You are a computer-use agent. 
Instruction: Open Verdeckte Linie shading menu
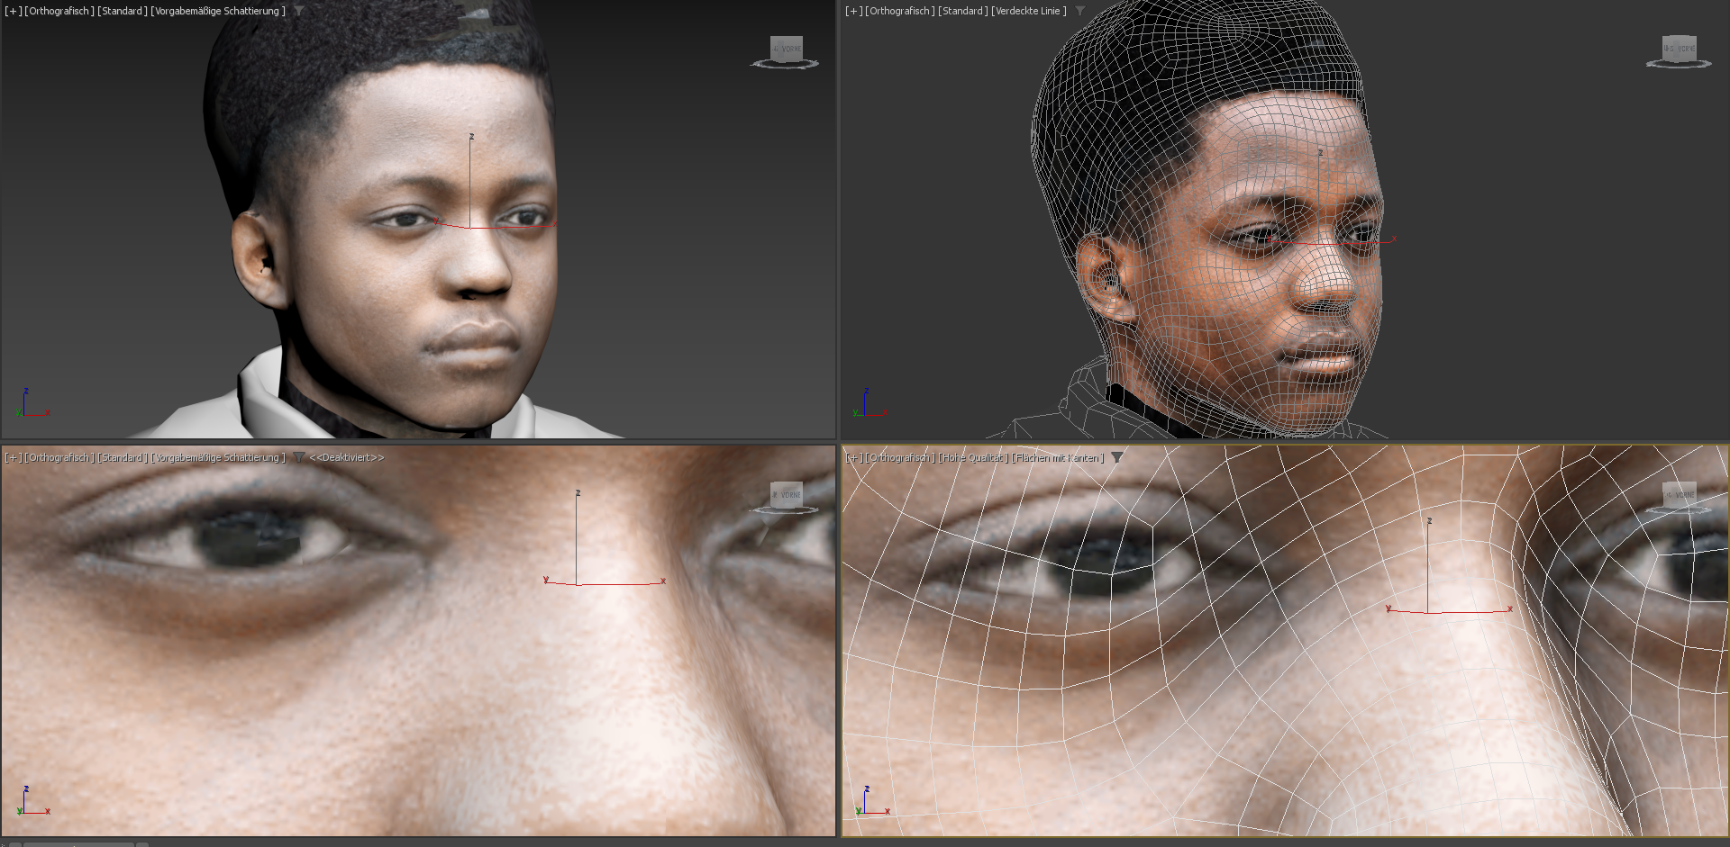(1028, 11)
